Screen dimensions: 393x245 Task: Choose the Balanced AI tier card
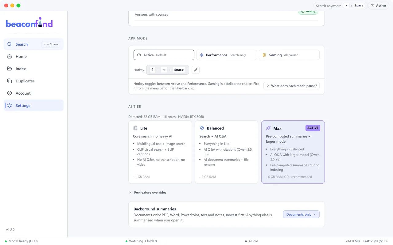click(x=227, y=152)
